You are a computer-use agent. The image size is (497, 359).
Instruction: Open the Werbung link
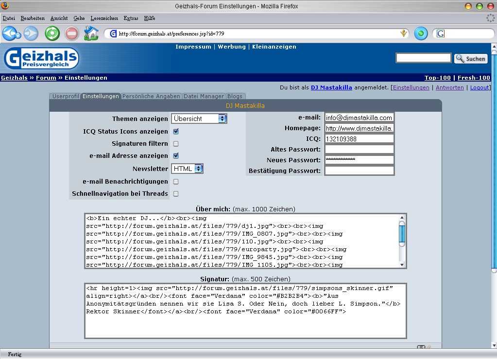[232, 47]
